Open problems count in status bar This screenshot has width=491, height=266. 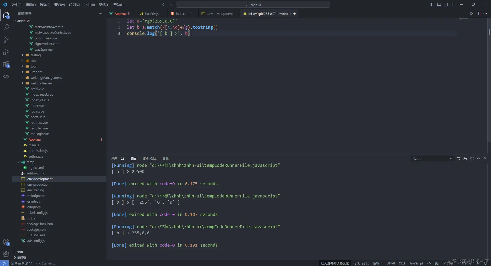click(22, 263)
